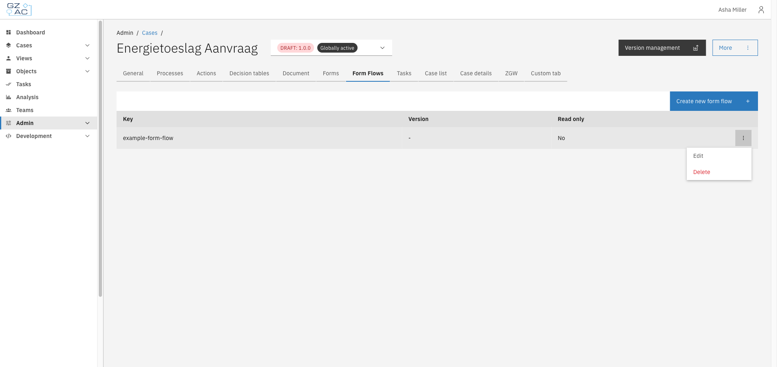Click the Admin settings sliders icon

pos(8,123)
